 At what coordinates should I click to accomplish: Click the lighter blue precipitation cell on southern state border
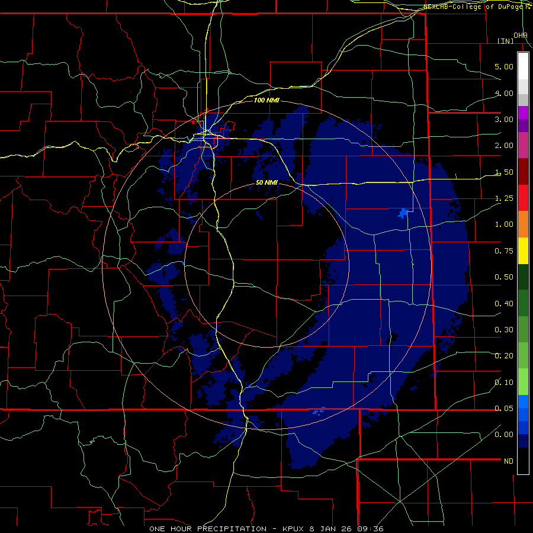[319, 412]
